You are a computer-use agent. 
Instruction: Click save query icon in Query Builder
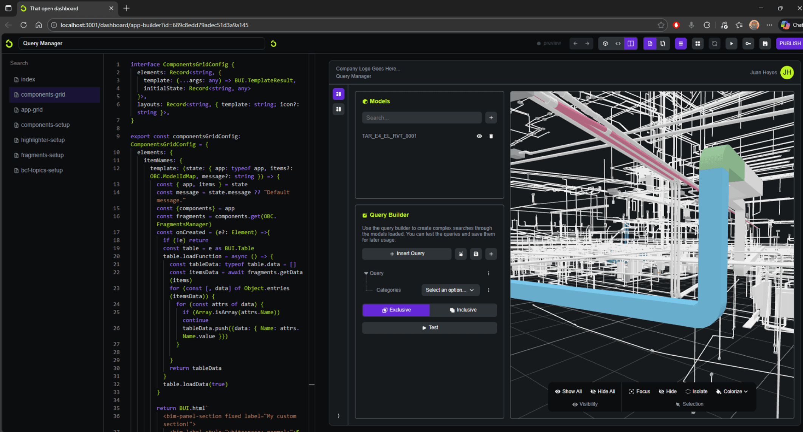coord(476,254)
